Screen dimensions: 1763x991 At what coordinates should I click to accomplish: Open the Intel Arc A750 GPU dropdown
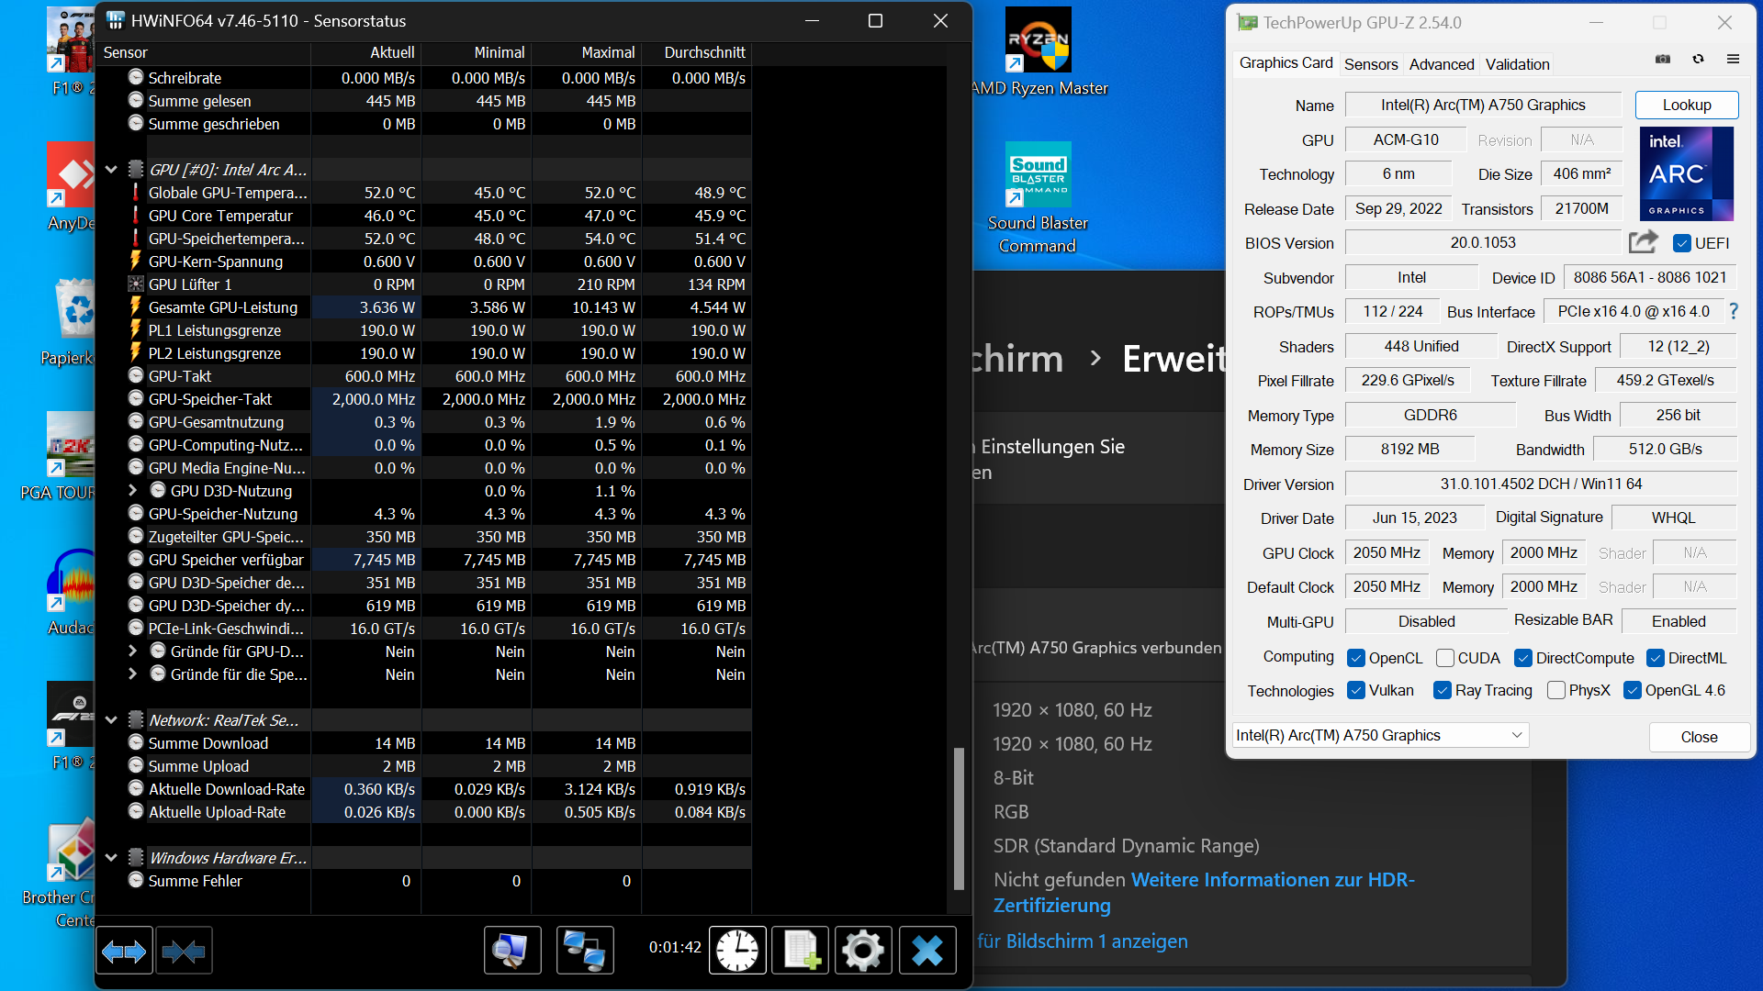1380,735
